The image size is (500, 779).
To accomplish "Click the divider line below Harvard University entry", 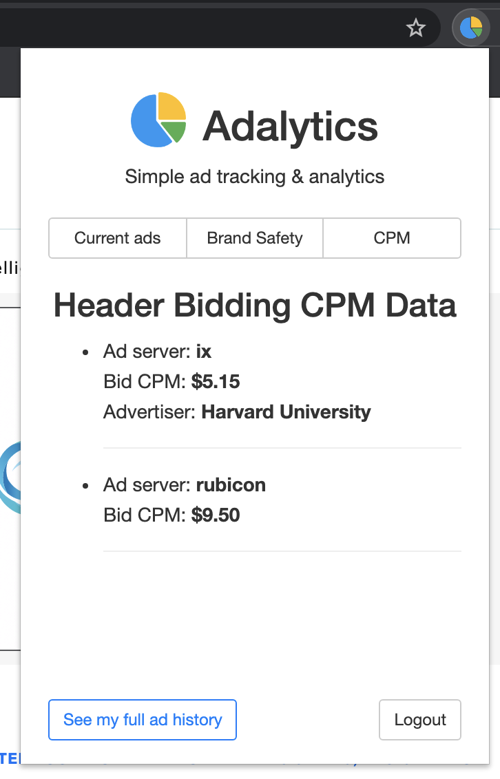I will pyautogui.click(x=282, y=448).
